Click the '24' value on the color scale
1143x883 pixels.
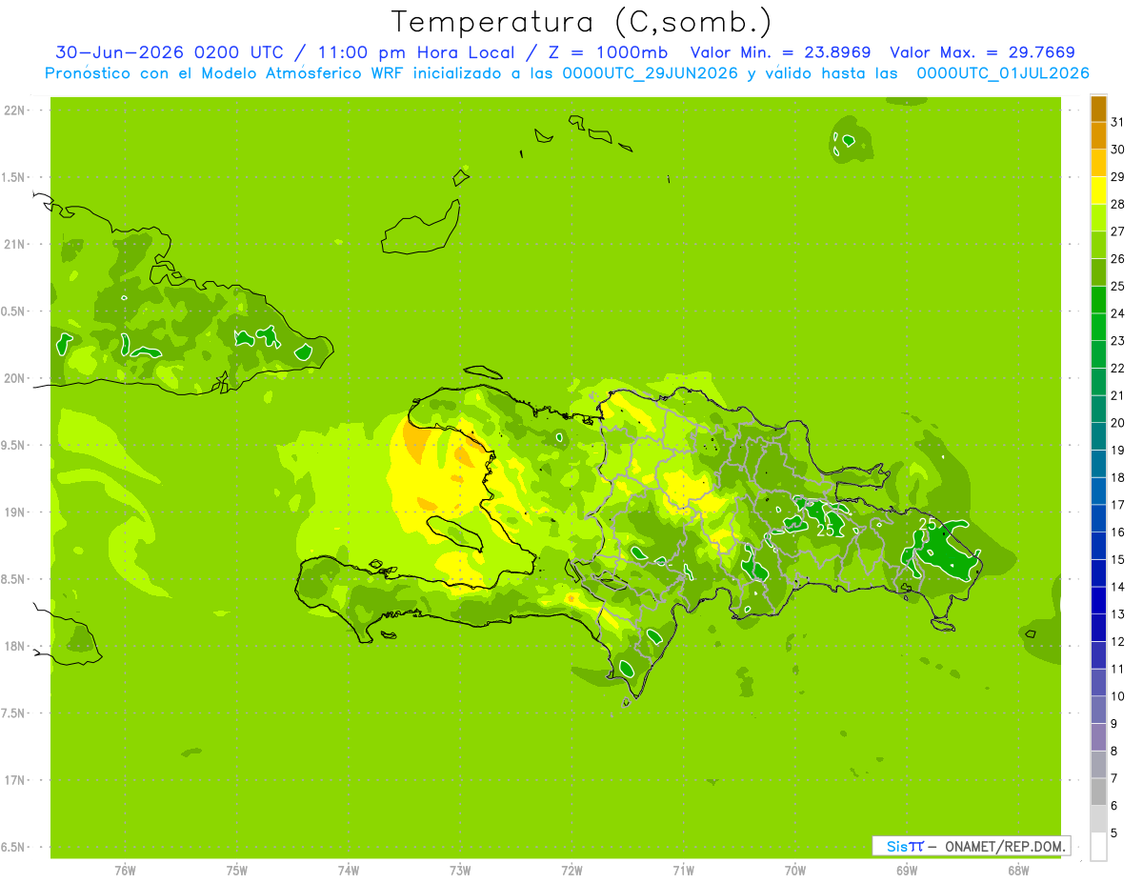1118,313
